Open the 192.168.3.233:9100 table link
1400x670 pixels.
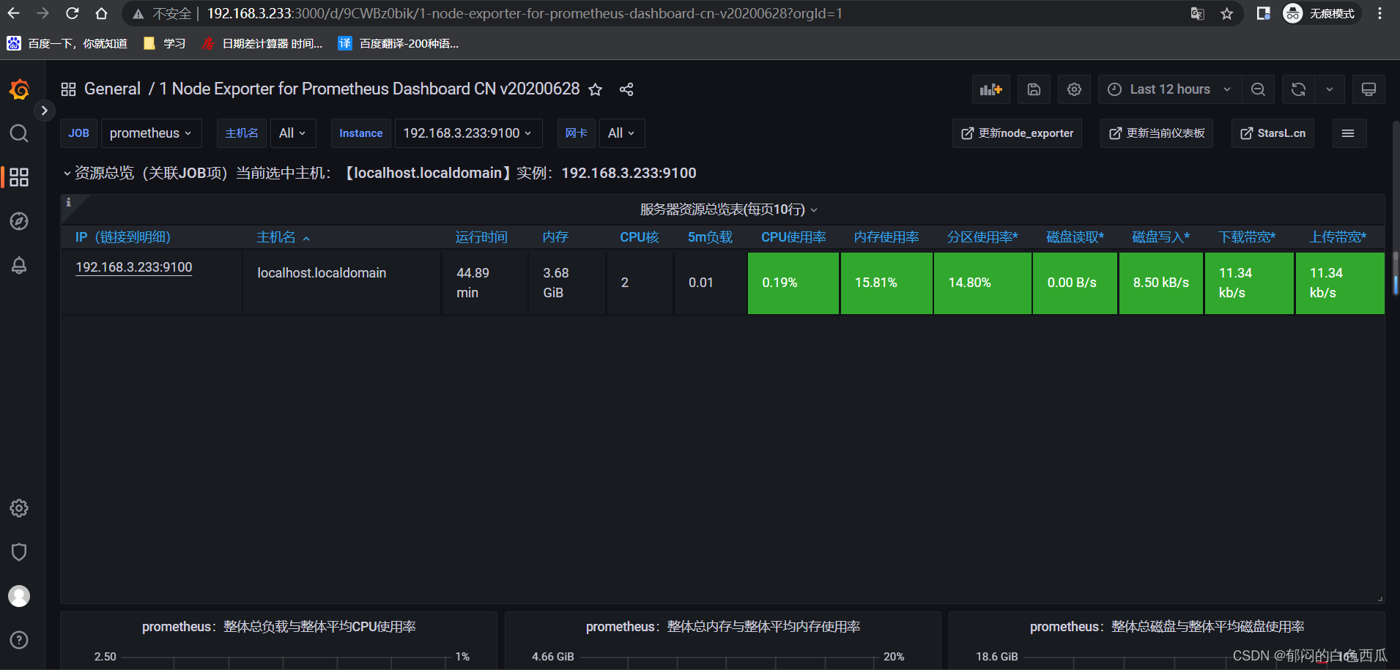(134, 267)
